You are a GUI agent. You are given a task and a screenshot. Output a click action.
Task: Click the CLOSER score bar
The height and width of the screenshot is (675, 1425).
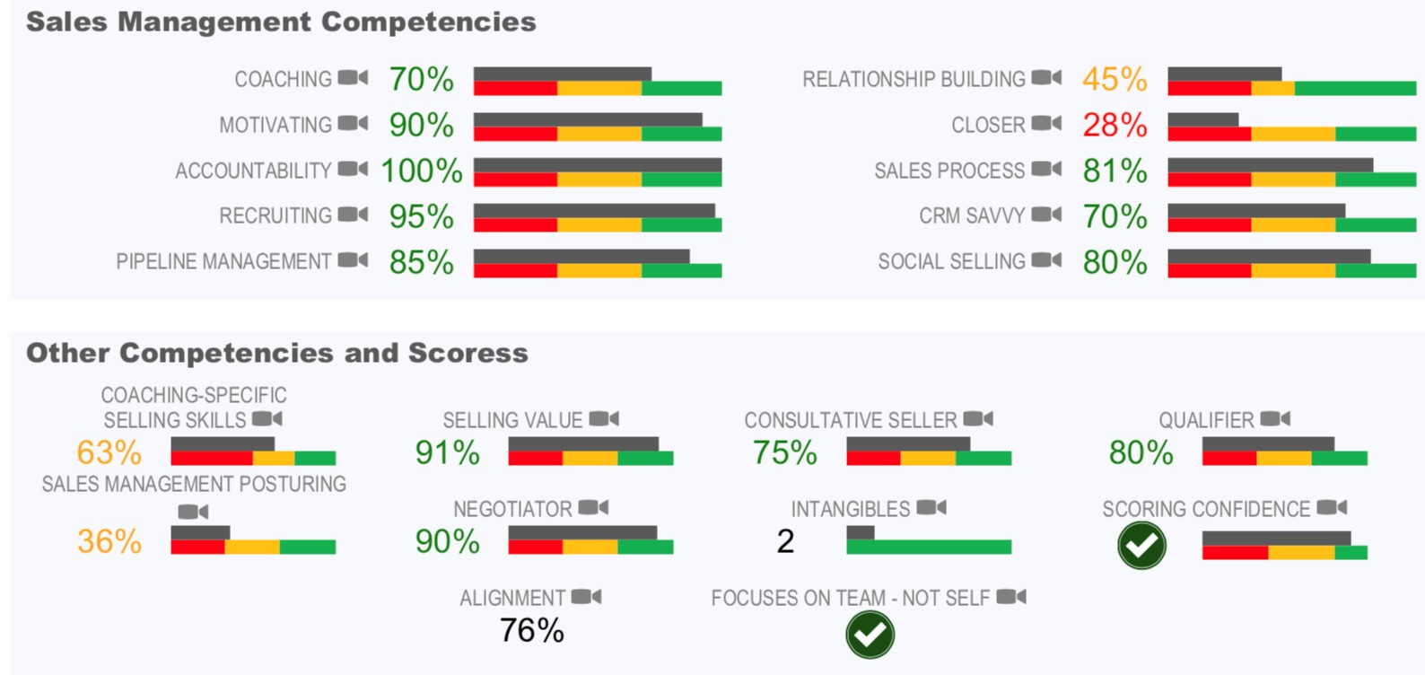(x=1292, y=127)
